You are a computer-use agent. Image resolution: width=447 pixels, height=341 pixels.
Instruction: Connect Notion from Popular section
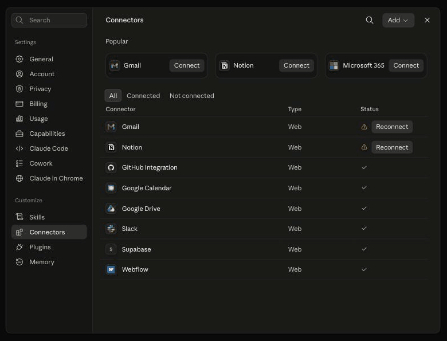click(296, 65)
